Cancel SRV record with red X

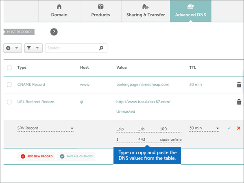[x=239, y=128]
